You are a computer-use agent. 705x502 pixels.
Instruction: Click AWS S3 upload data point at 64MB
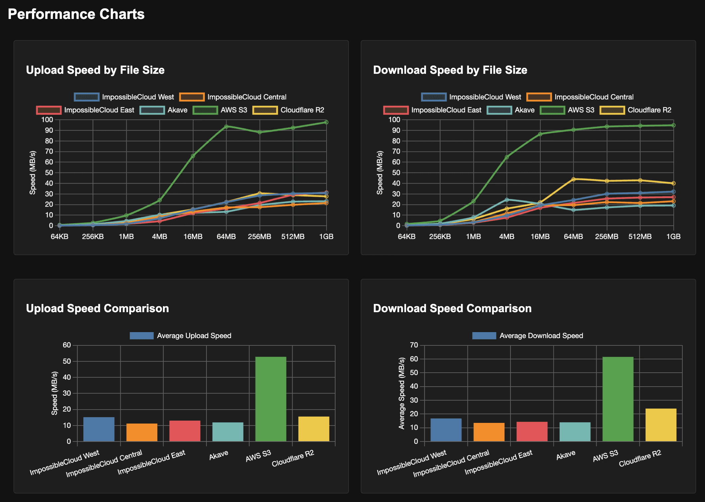coord(226,126)
